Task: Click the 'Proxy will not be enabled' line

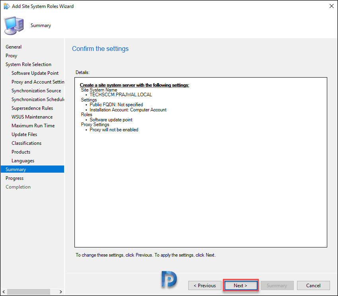Action: pos(114,130)
